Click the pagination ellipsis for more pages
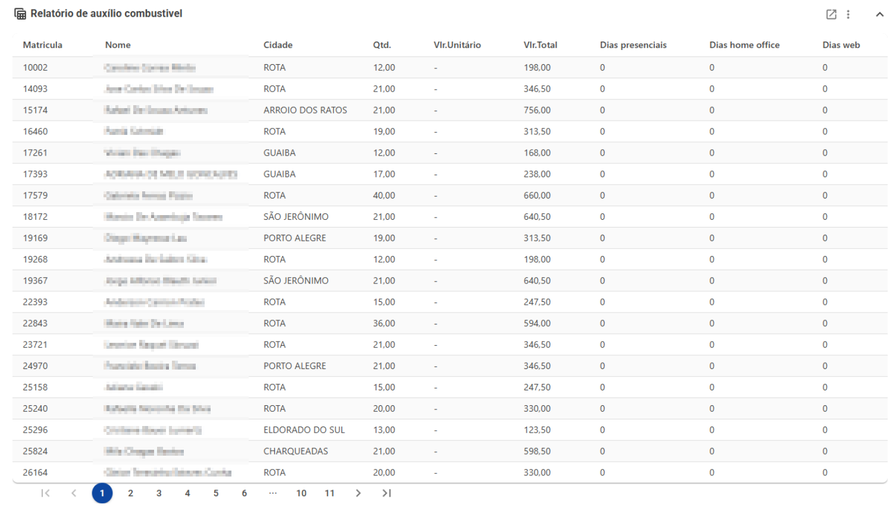 [272, 493]
